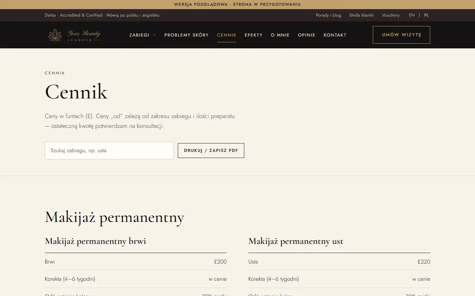Open the Vouchery link
The image size is (475, 296).
391,15
